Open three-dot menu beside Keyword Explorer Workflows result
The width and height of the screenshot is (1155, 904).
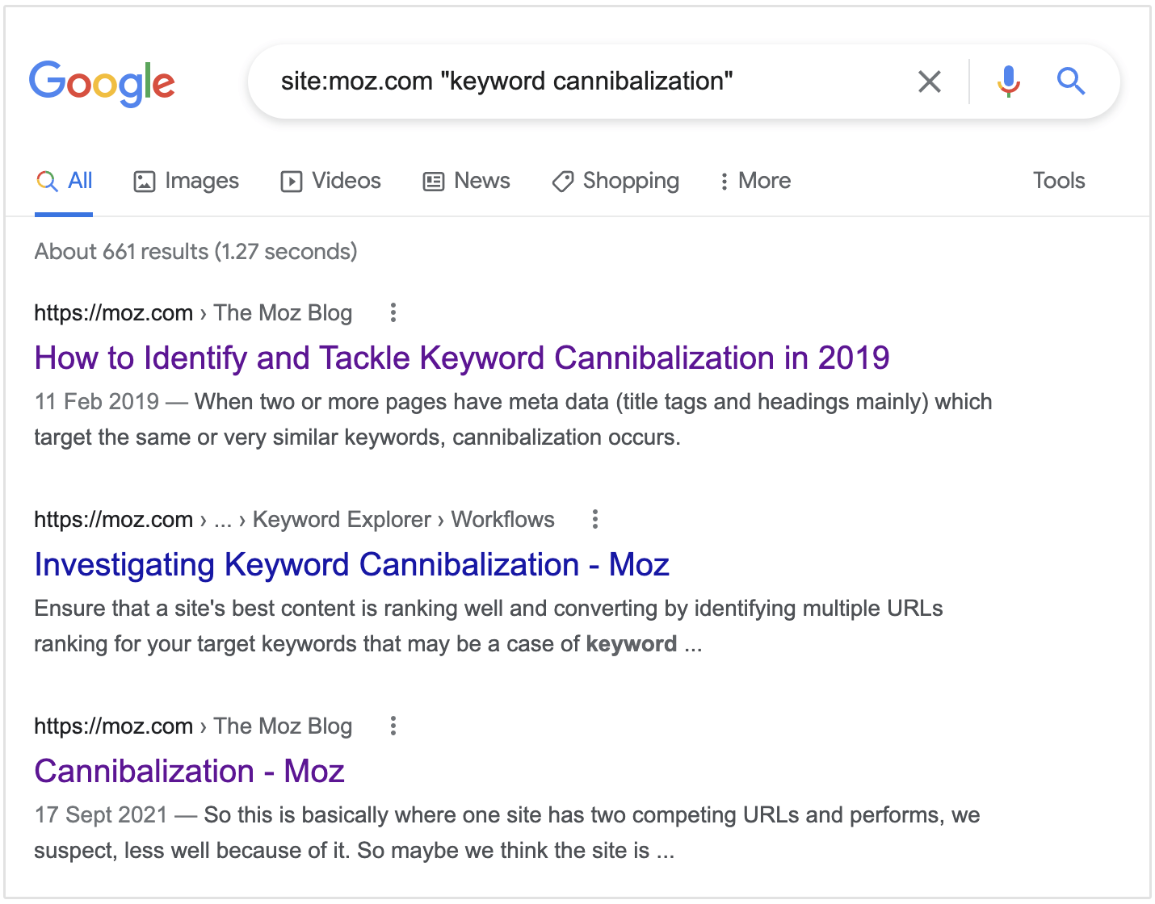pyautogui.click(x=595, y=520)
